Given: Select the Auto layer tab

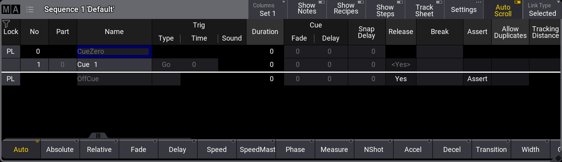Looking at the screenshot, I should 21,150.
